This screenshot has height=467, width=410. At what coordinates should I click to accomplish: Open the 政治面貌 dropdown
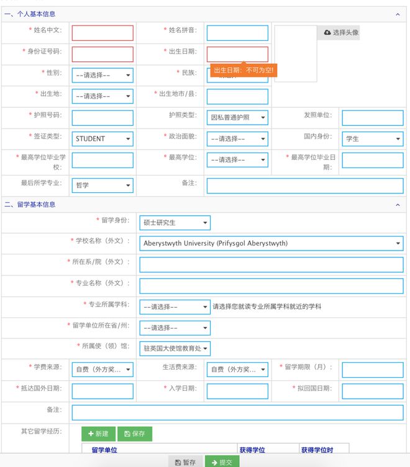click(237, 139)
